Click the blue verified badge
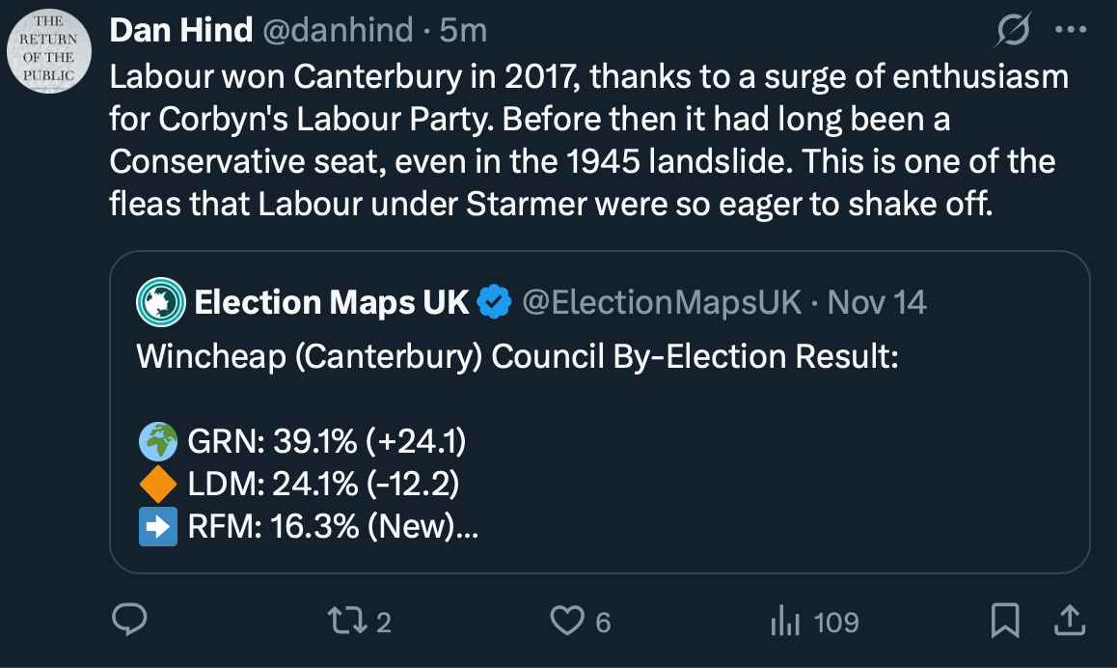The height and width of the screenshot is (668, 1117). pyautogui.click(x=495, y=303)
